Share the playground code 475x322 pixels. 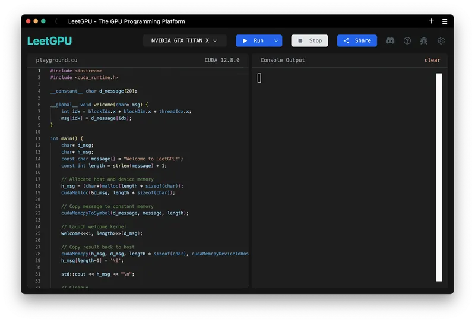pos(357,40)
